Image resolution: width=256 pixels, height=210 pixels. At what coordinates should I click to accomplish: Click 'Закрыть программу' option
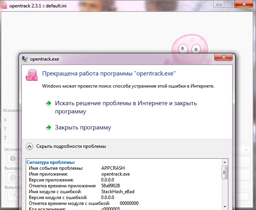click(x=83, y=127)
